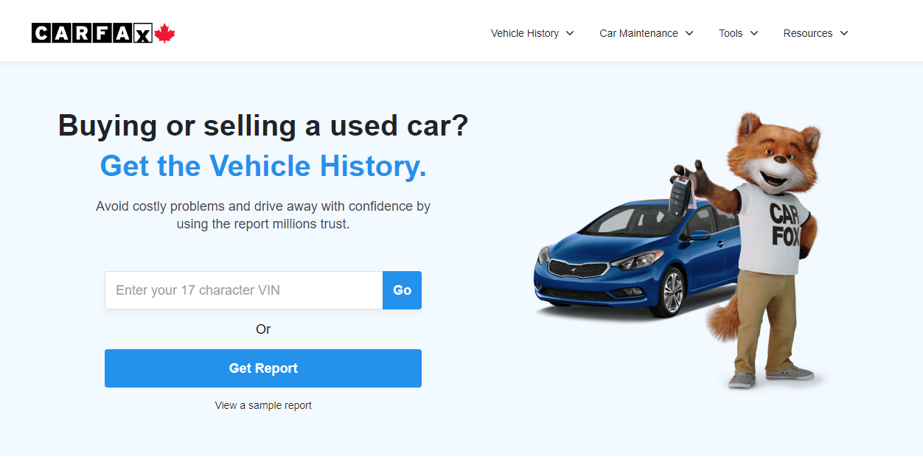Open the Vehicle History menu
The image size is (923, 459).
[x=524, y=33]
